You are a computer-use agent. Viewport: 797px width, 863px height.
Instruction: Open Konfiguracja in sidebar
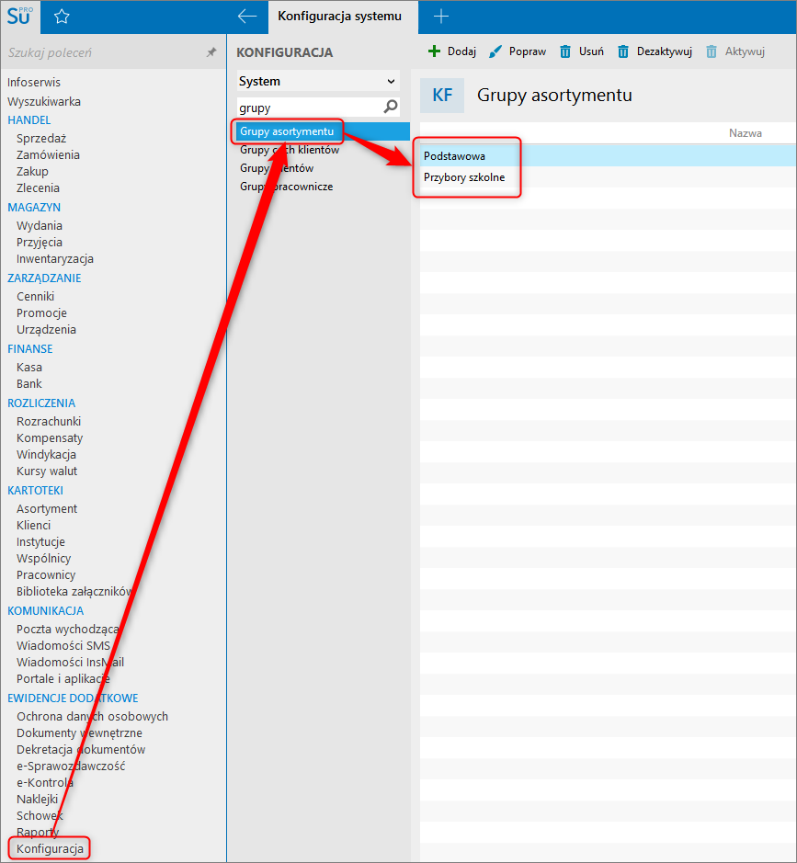pos(50,848)
